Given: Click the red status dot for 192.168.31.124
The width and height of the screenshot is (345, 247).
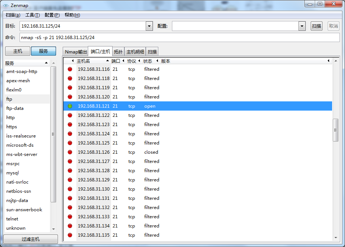Looking at the screenshot, I should (x=70, y=134).
